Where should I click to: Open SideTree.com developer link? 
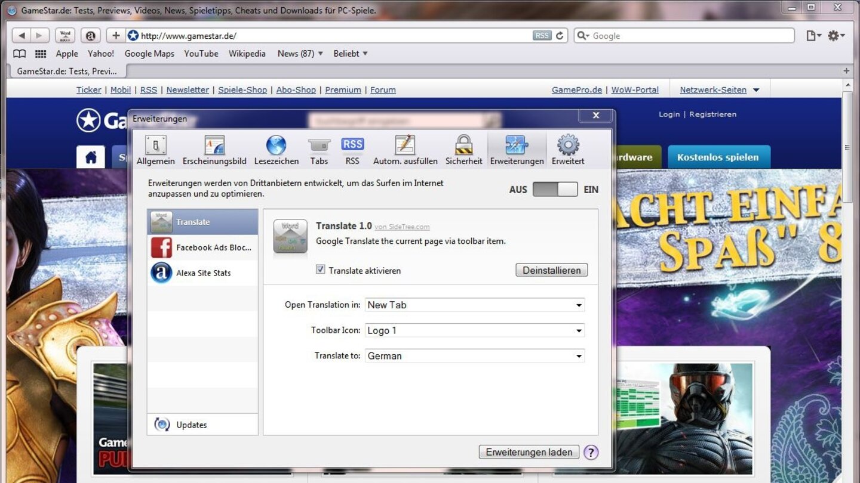(402, 227)
